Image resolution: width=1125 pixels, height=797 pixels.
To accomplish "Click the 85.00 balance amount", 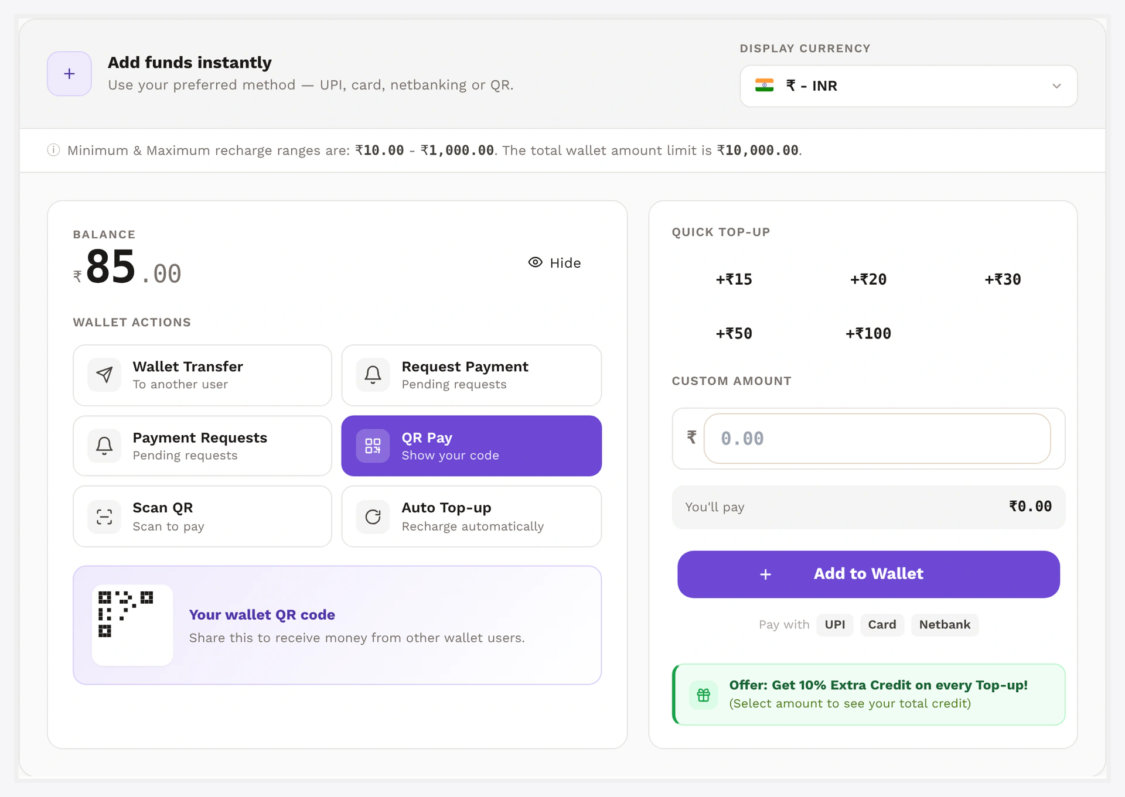I will (127, 268).
